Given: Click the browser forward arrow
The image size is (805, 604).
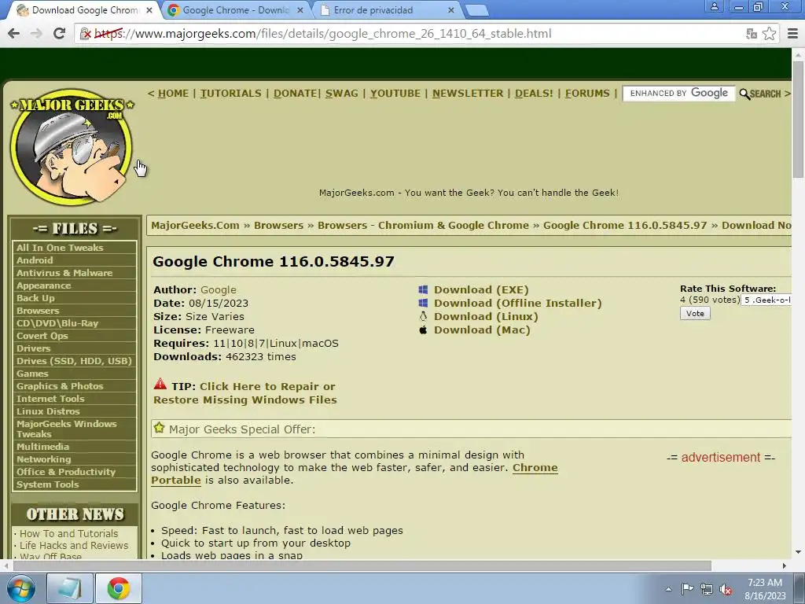Looking at the screenshot, I should (36, 33).
